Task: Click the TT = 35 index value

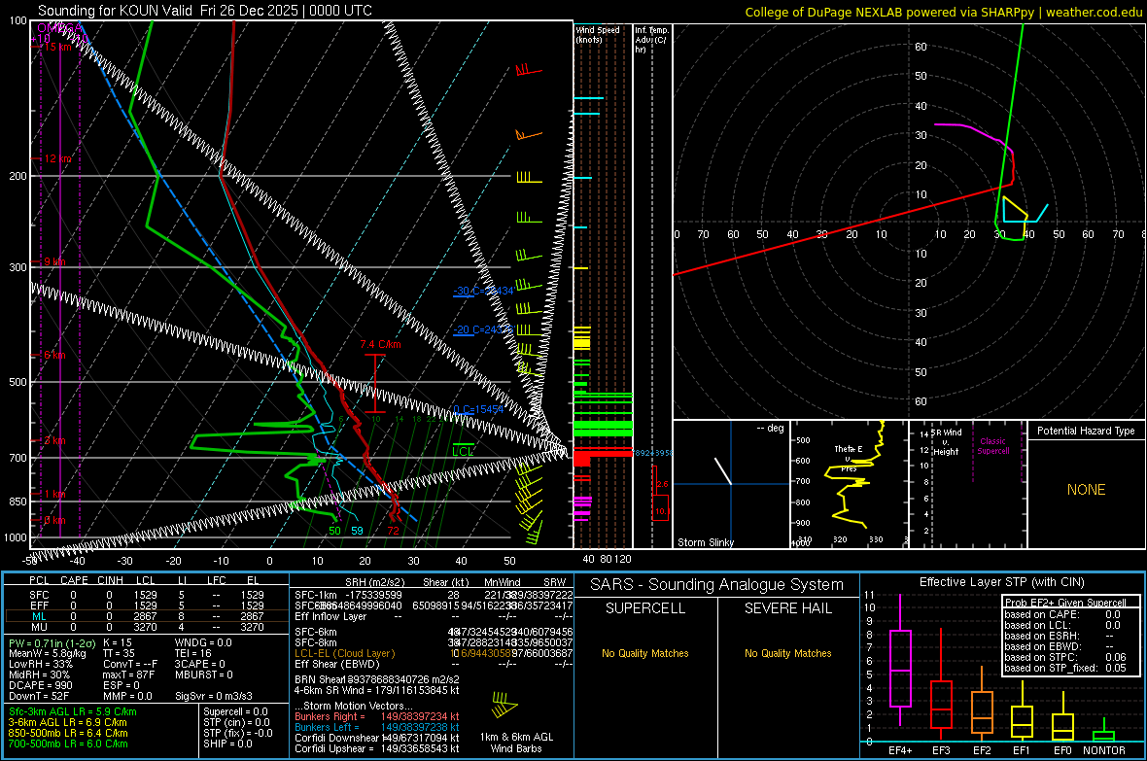Action: [120, 653]
